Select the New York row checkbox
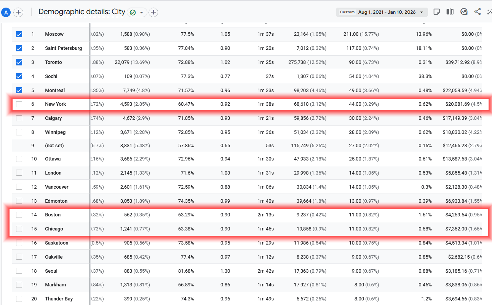Viewport: 492px width, 305px height. (19, 104)
